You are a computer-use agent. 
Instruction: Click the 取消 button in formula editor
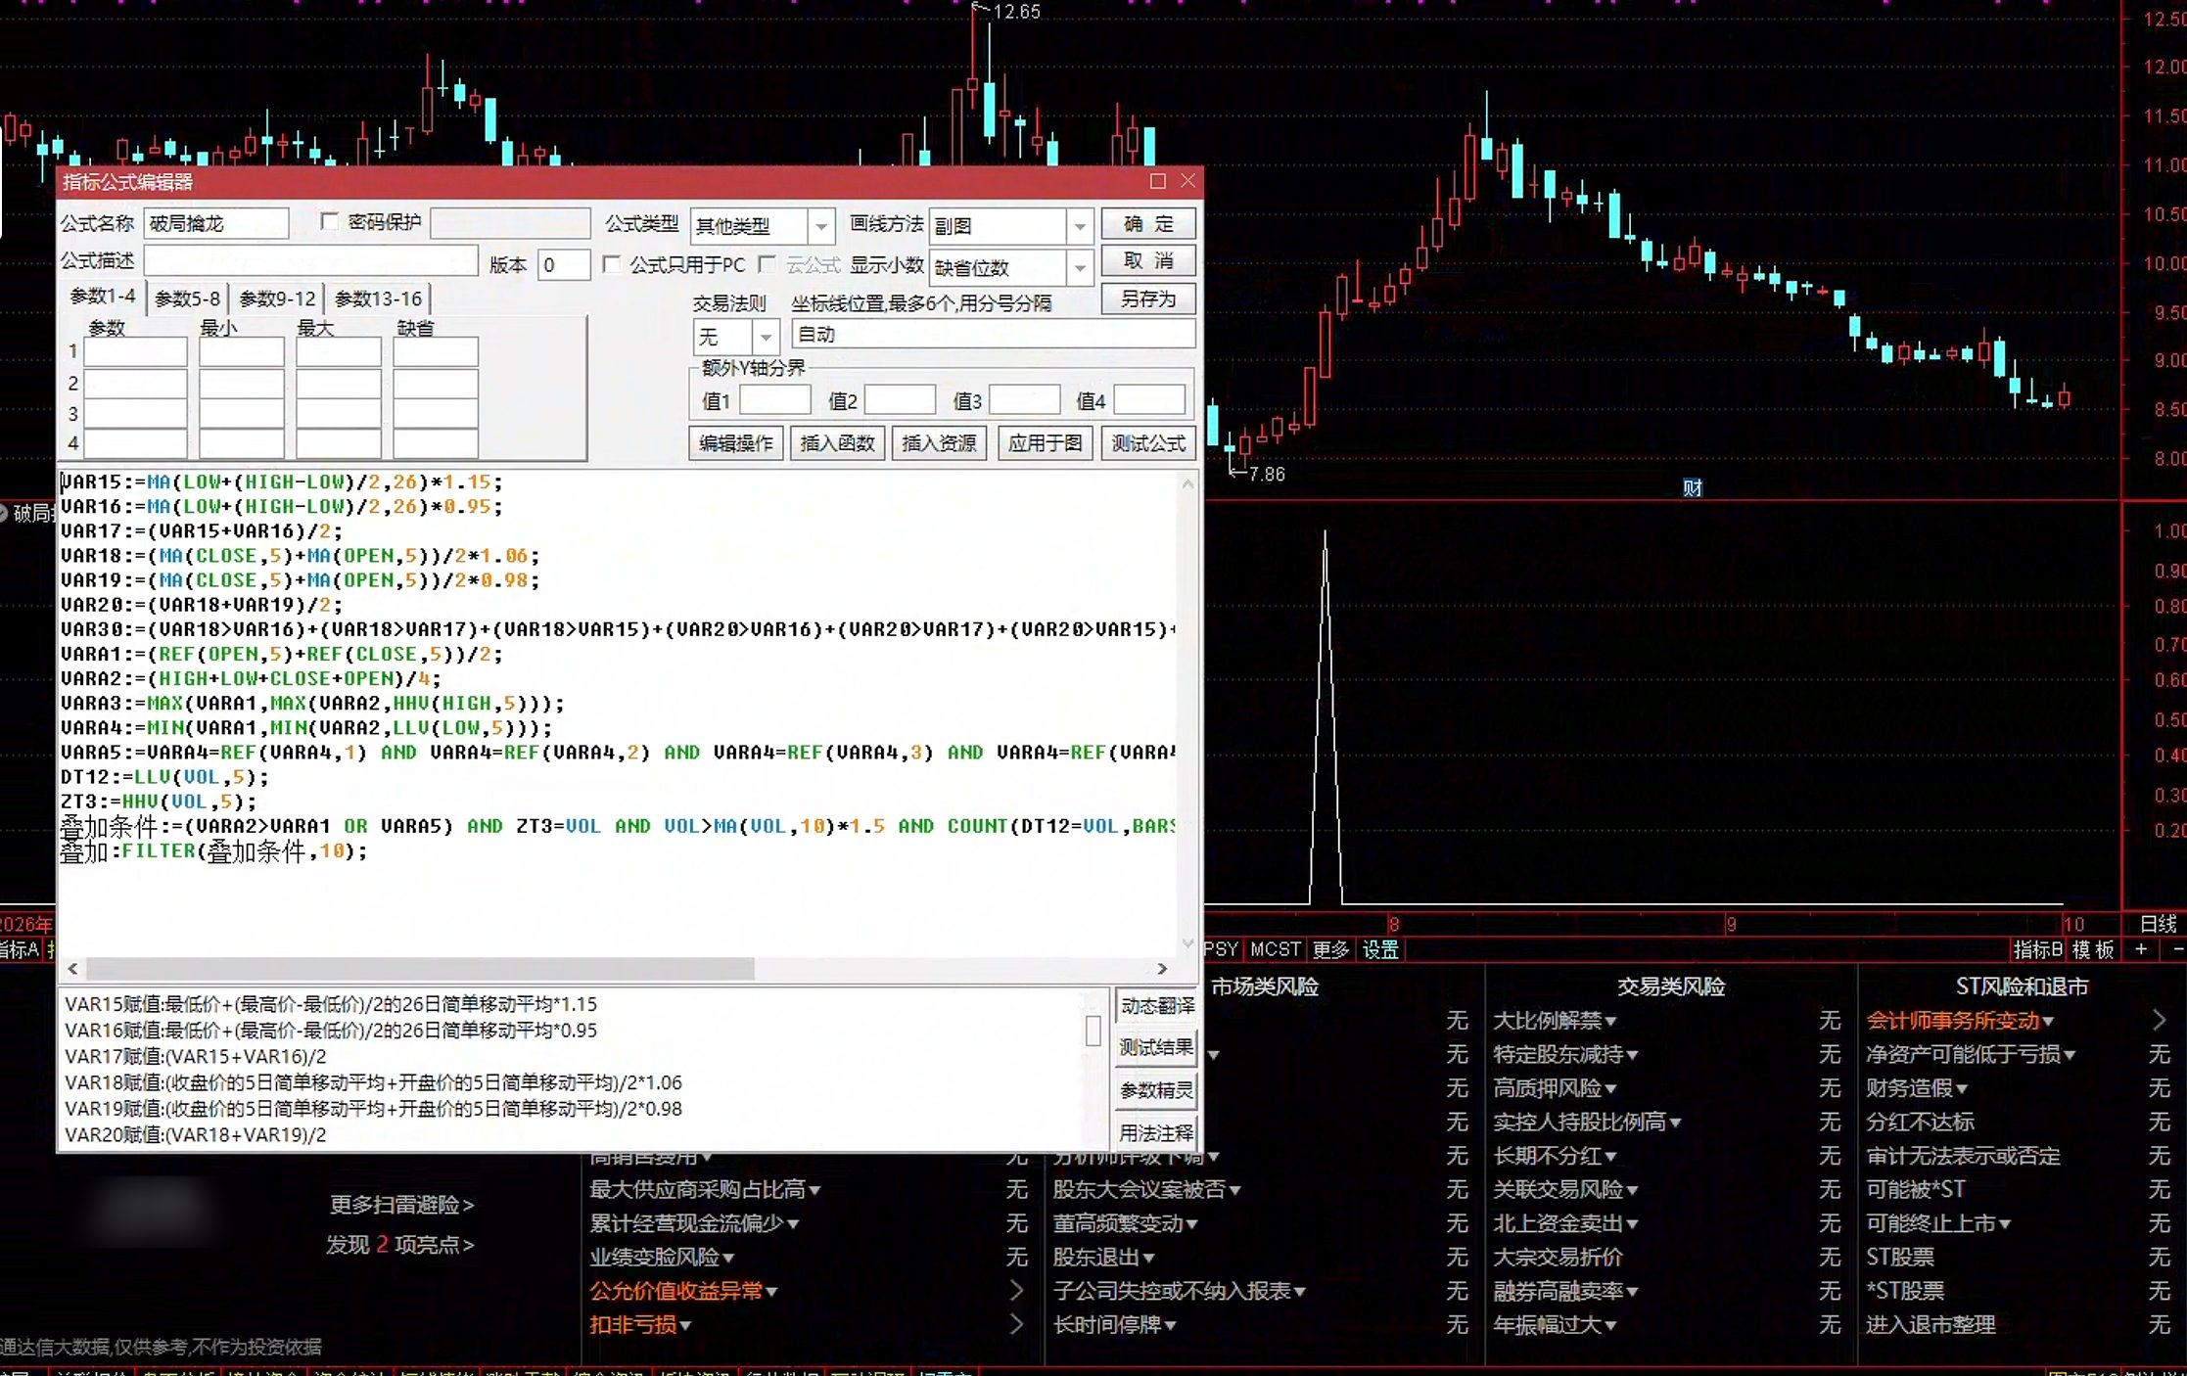point(1147,261)
